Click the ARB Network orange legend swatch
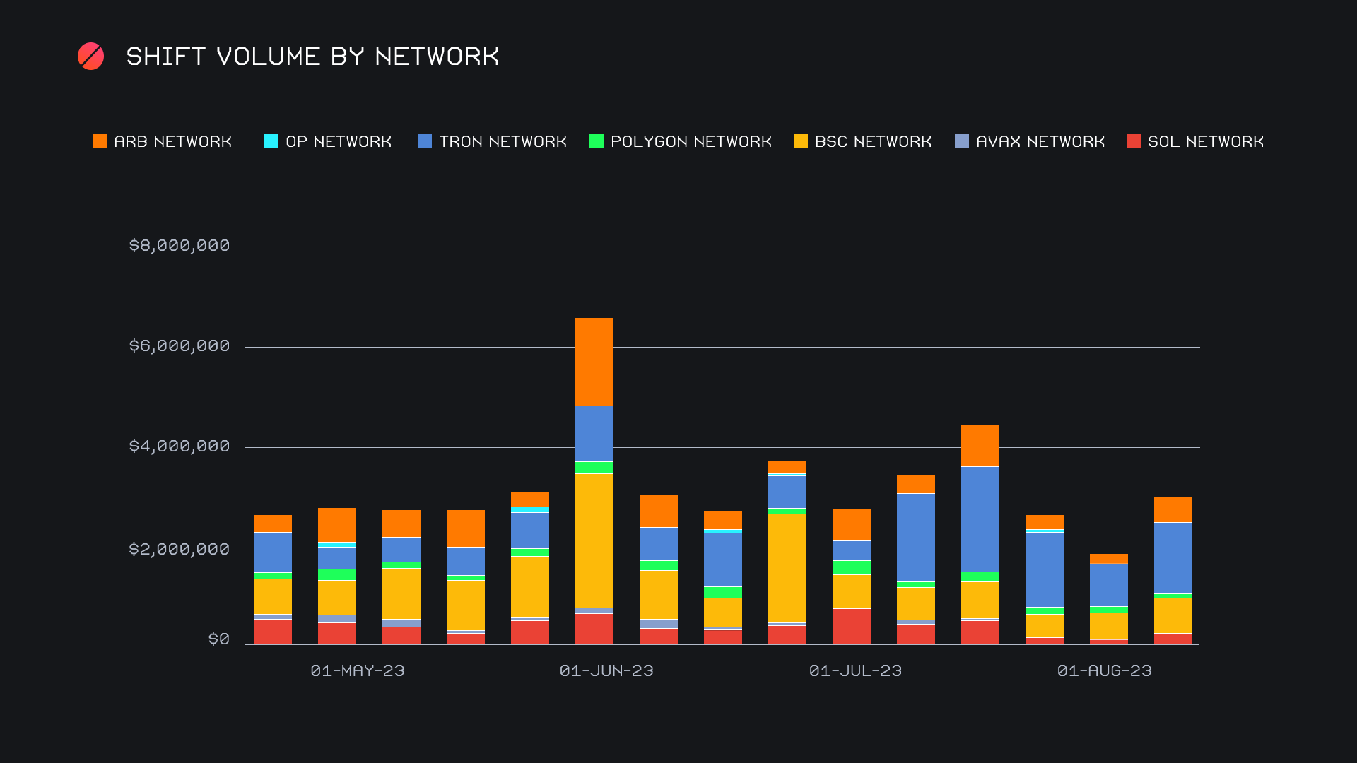 click(x=100, y=141)
